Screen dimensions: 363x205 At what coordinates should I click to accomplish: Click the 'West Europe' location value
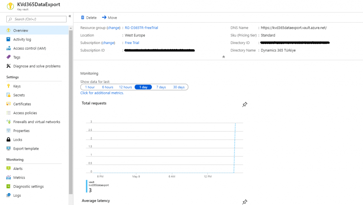tap(135, 35)
